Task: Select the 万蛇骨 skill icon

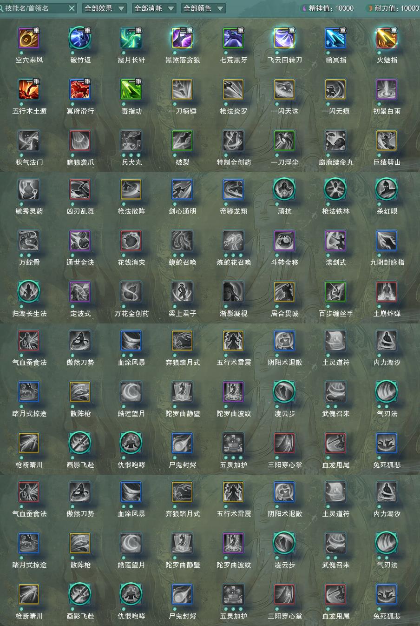Action: (x=29, y=241)
